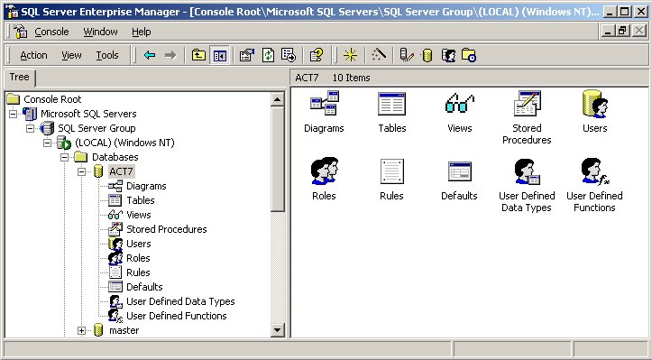Click the Back arrow toolbar button
652x360 pixels.
150,55
